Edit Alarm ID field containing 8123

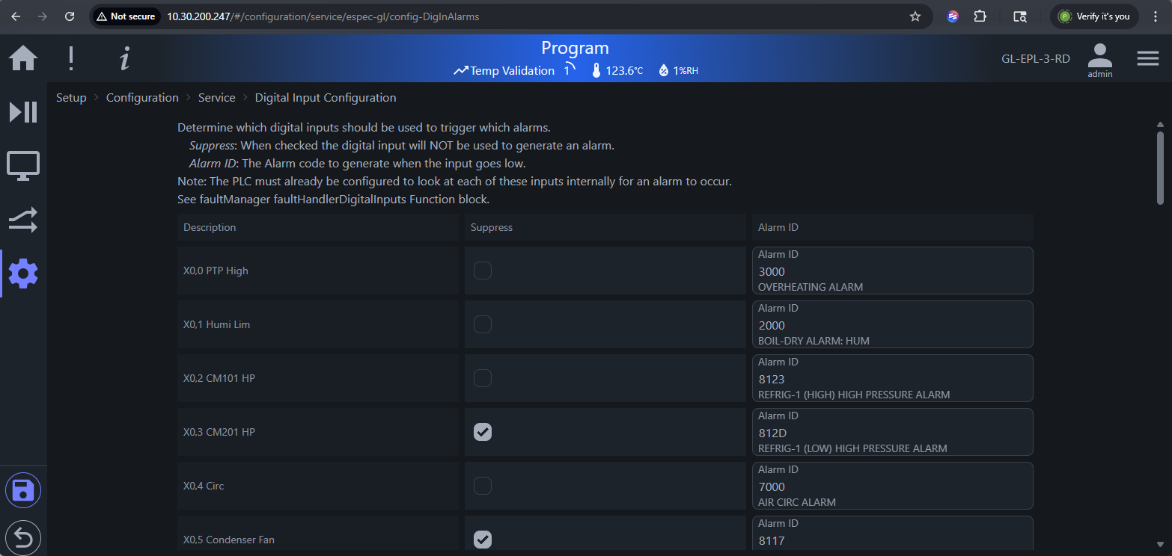[x=893, y=378]
